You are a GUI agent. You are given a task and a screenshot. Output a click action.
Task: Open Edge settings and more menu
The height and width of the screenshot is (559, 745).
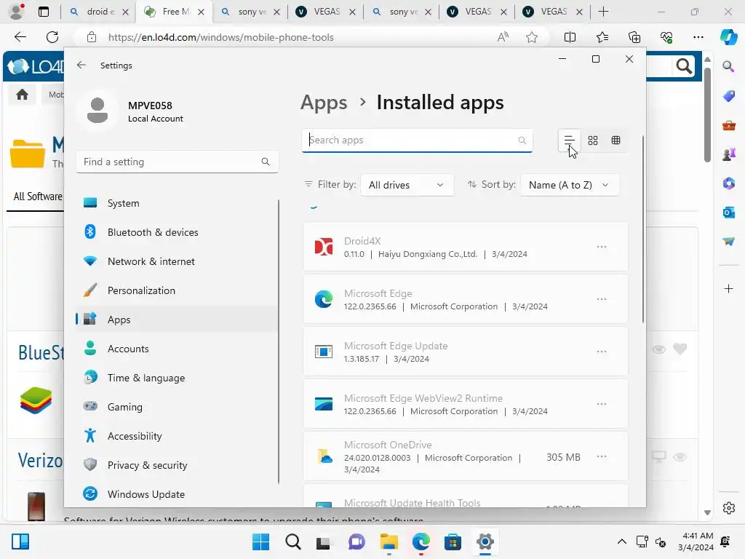698,37
